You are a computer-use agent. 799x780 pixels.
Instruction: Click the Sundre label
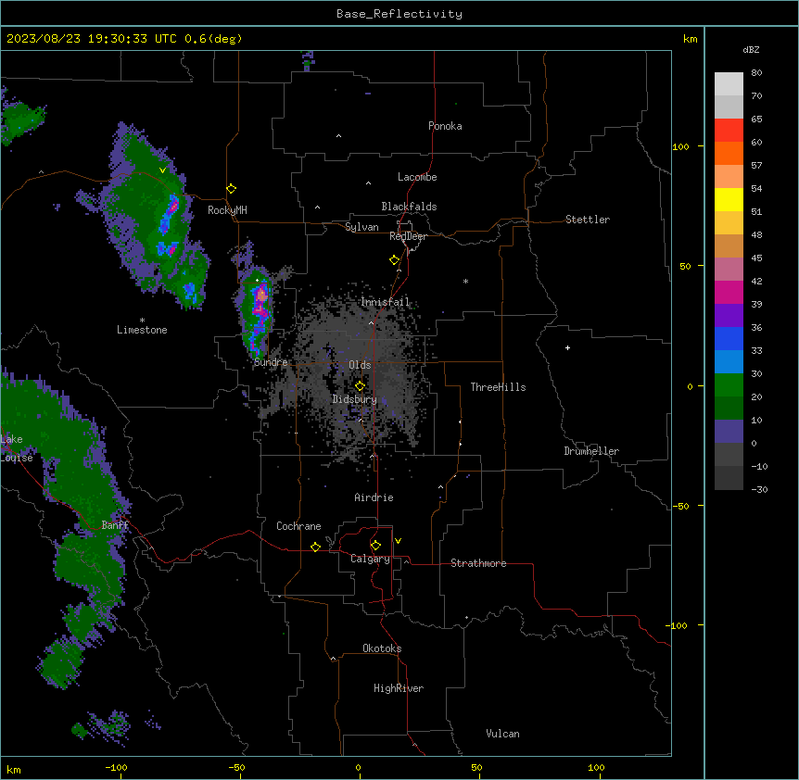pos(271,362)
